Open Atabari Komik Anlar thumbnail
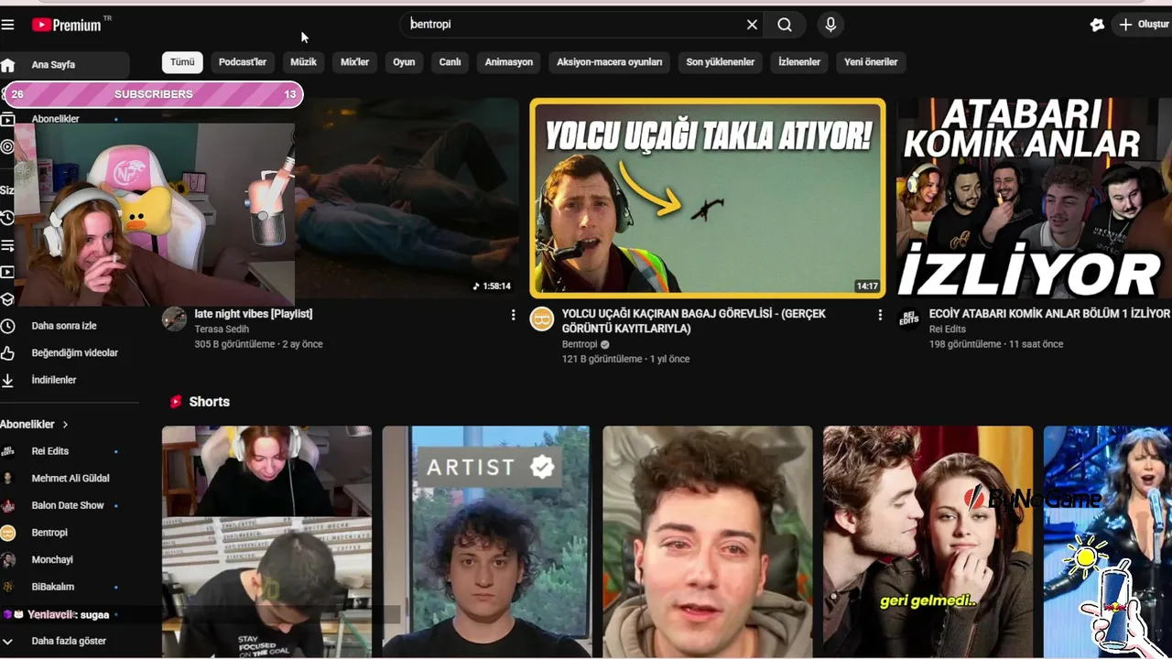 (1035, 199)
